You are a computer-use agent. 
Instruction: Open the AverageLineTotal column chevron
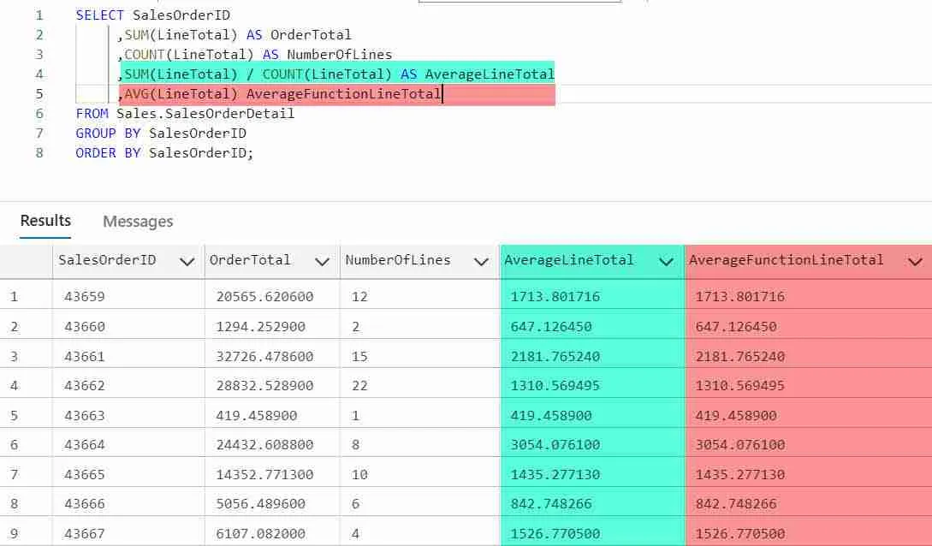666,261
